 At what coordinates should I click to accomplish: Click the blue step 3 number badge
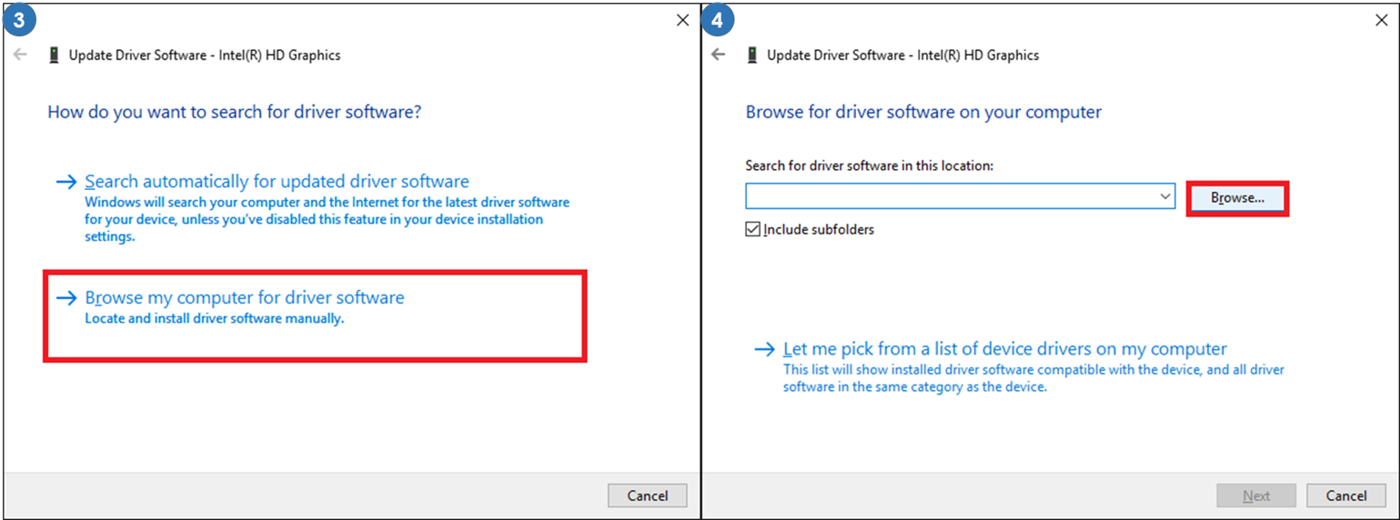18,21
